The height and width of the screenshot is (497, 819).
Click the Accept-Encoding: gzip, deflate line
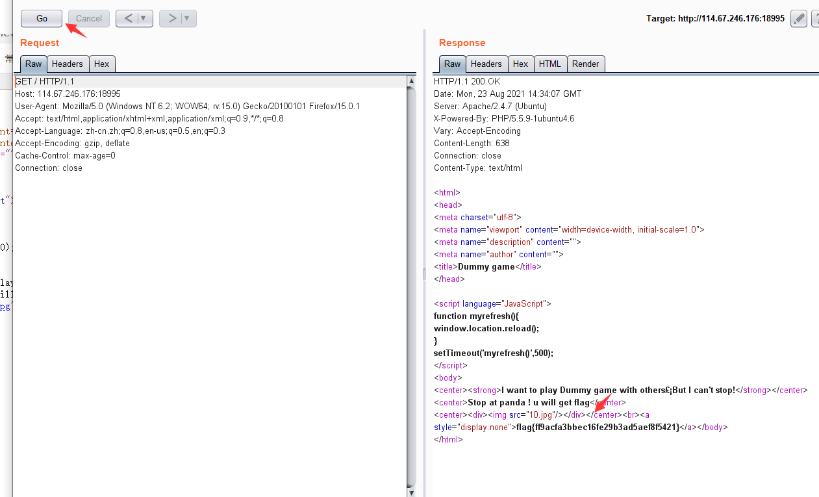[72, 143]
